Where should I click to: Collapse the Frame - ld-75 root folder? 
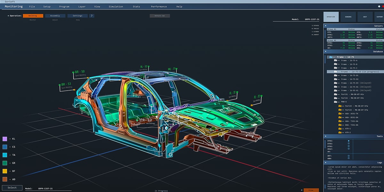[x=331, y=57]
